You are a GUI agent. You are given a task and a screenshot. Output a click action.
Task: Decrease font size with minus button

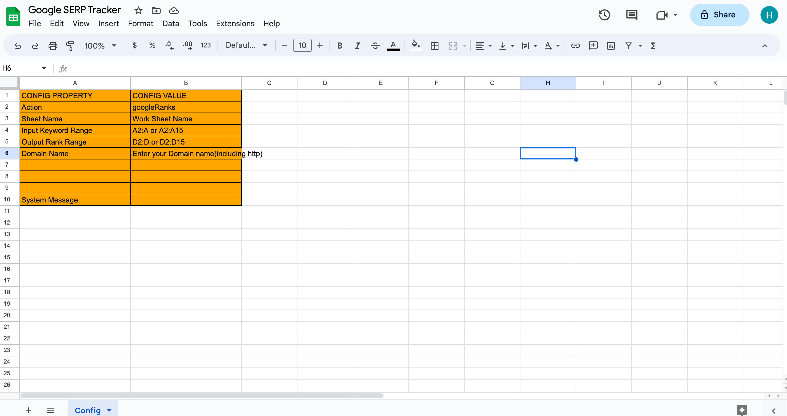(x=284, y=46)
